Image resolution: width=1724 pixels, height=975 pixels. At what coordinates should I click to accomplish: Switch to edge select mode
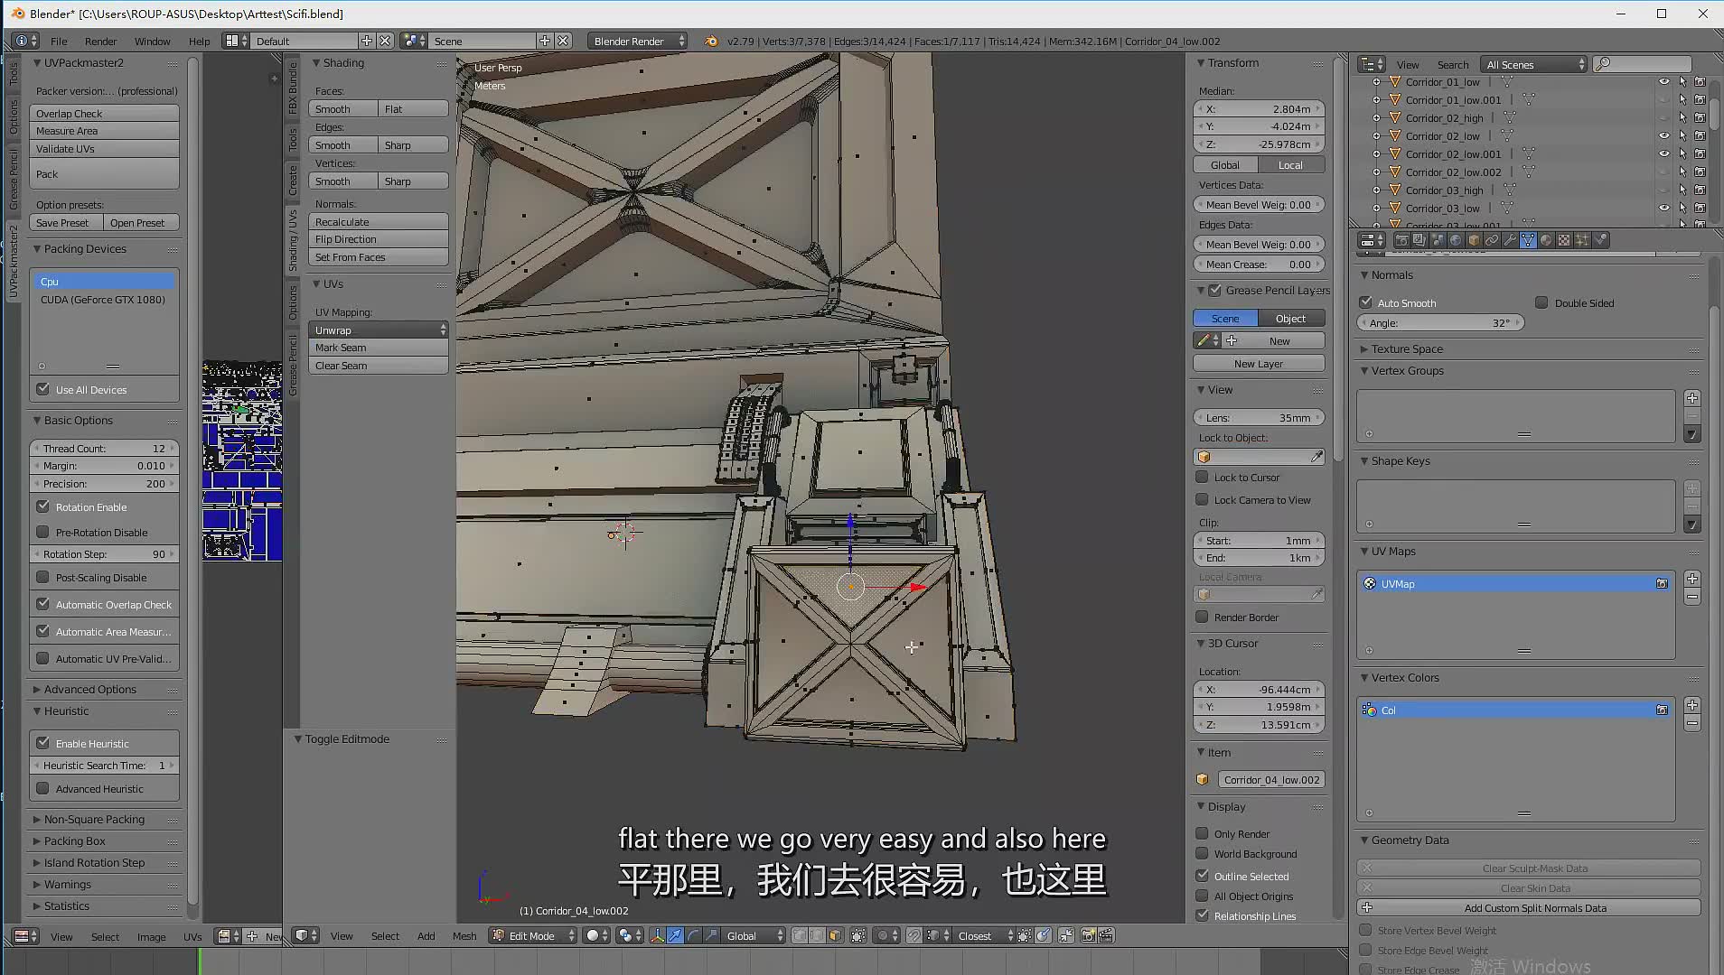pos(816,935)
